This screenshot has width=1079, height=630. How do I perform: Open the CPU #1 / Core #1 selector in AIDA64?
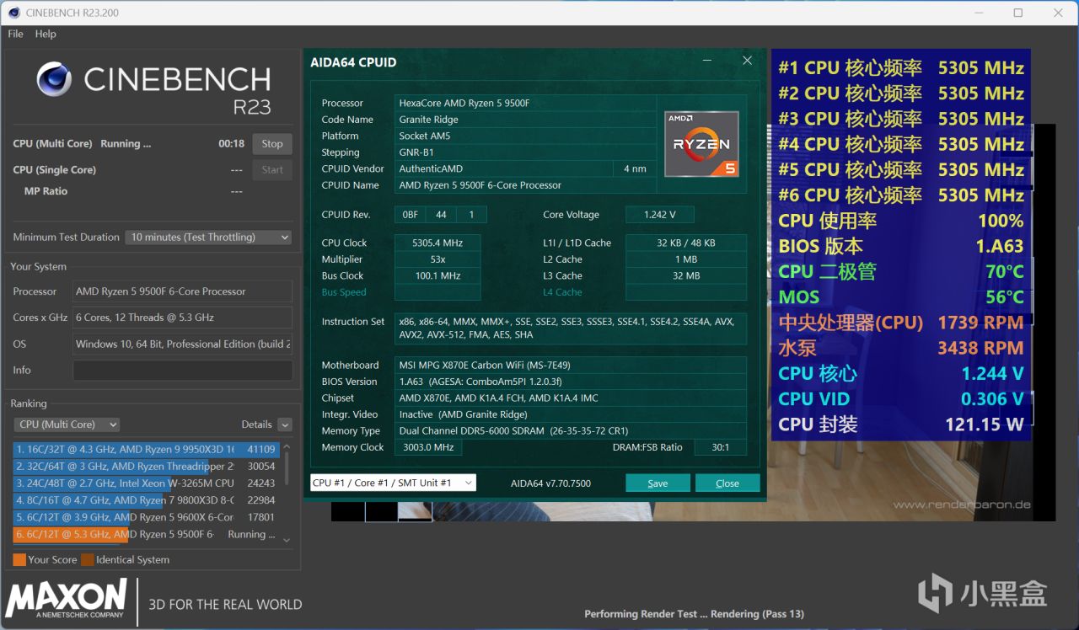[x=393, y=483]
